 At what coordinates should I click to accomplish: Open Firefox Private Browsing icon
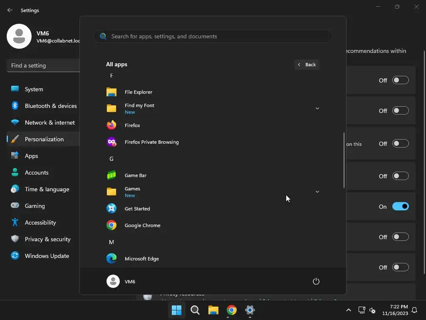[x=111, y=142]
